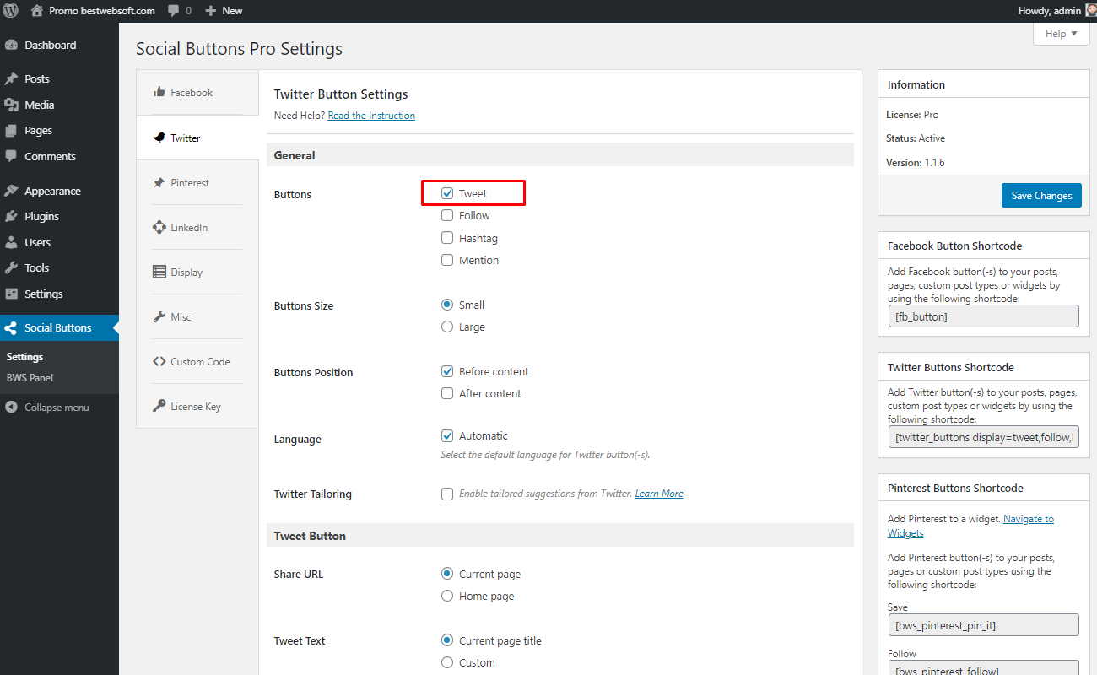
Task: Open the Misc settings tab
Action: click(197, 316)
